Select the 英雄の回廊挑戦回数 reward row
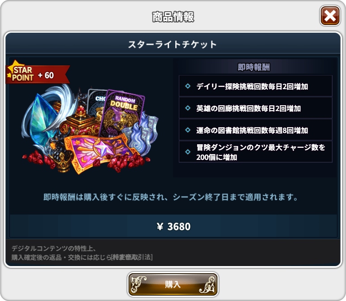346x301 pixels. pyautogui.click(x=256, y=108)
